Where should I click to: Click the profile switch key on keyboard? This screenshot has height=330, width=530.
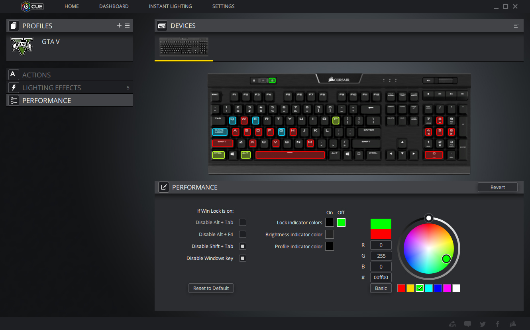(254, 80)
